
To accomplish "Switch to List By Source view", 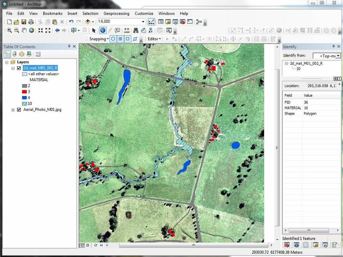I will 14,54.
